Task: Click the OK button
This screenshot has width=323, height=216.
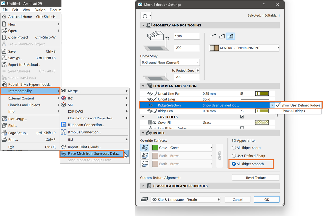Action: (267, 199)
